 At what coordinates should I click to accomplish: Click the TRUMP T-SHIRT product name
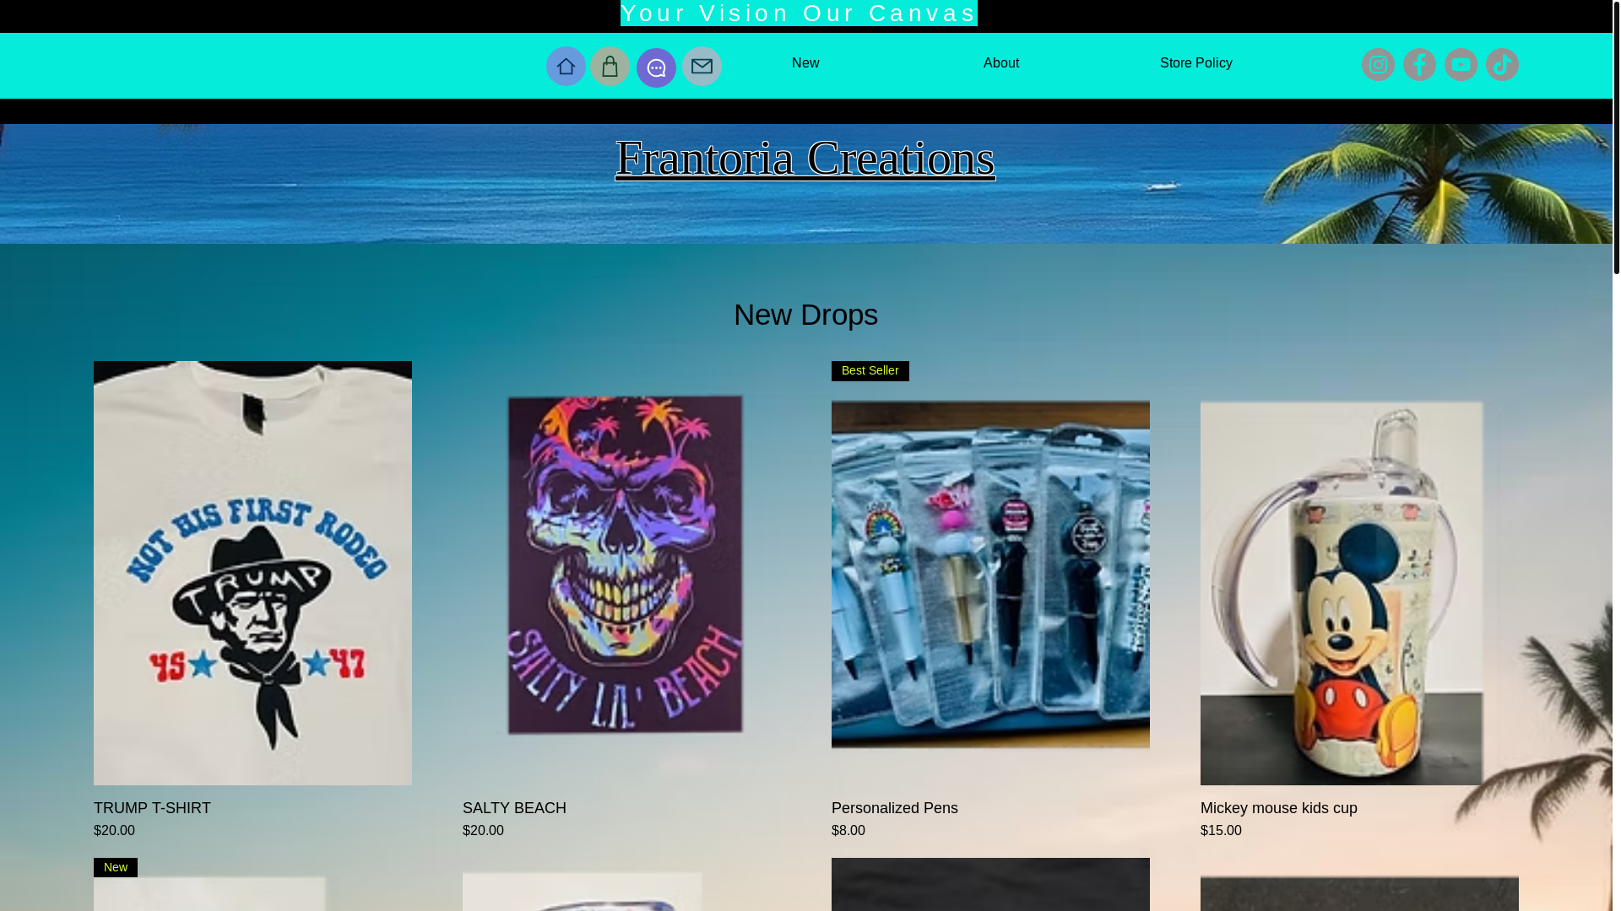tap(152, 808)
